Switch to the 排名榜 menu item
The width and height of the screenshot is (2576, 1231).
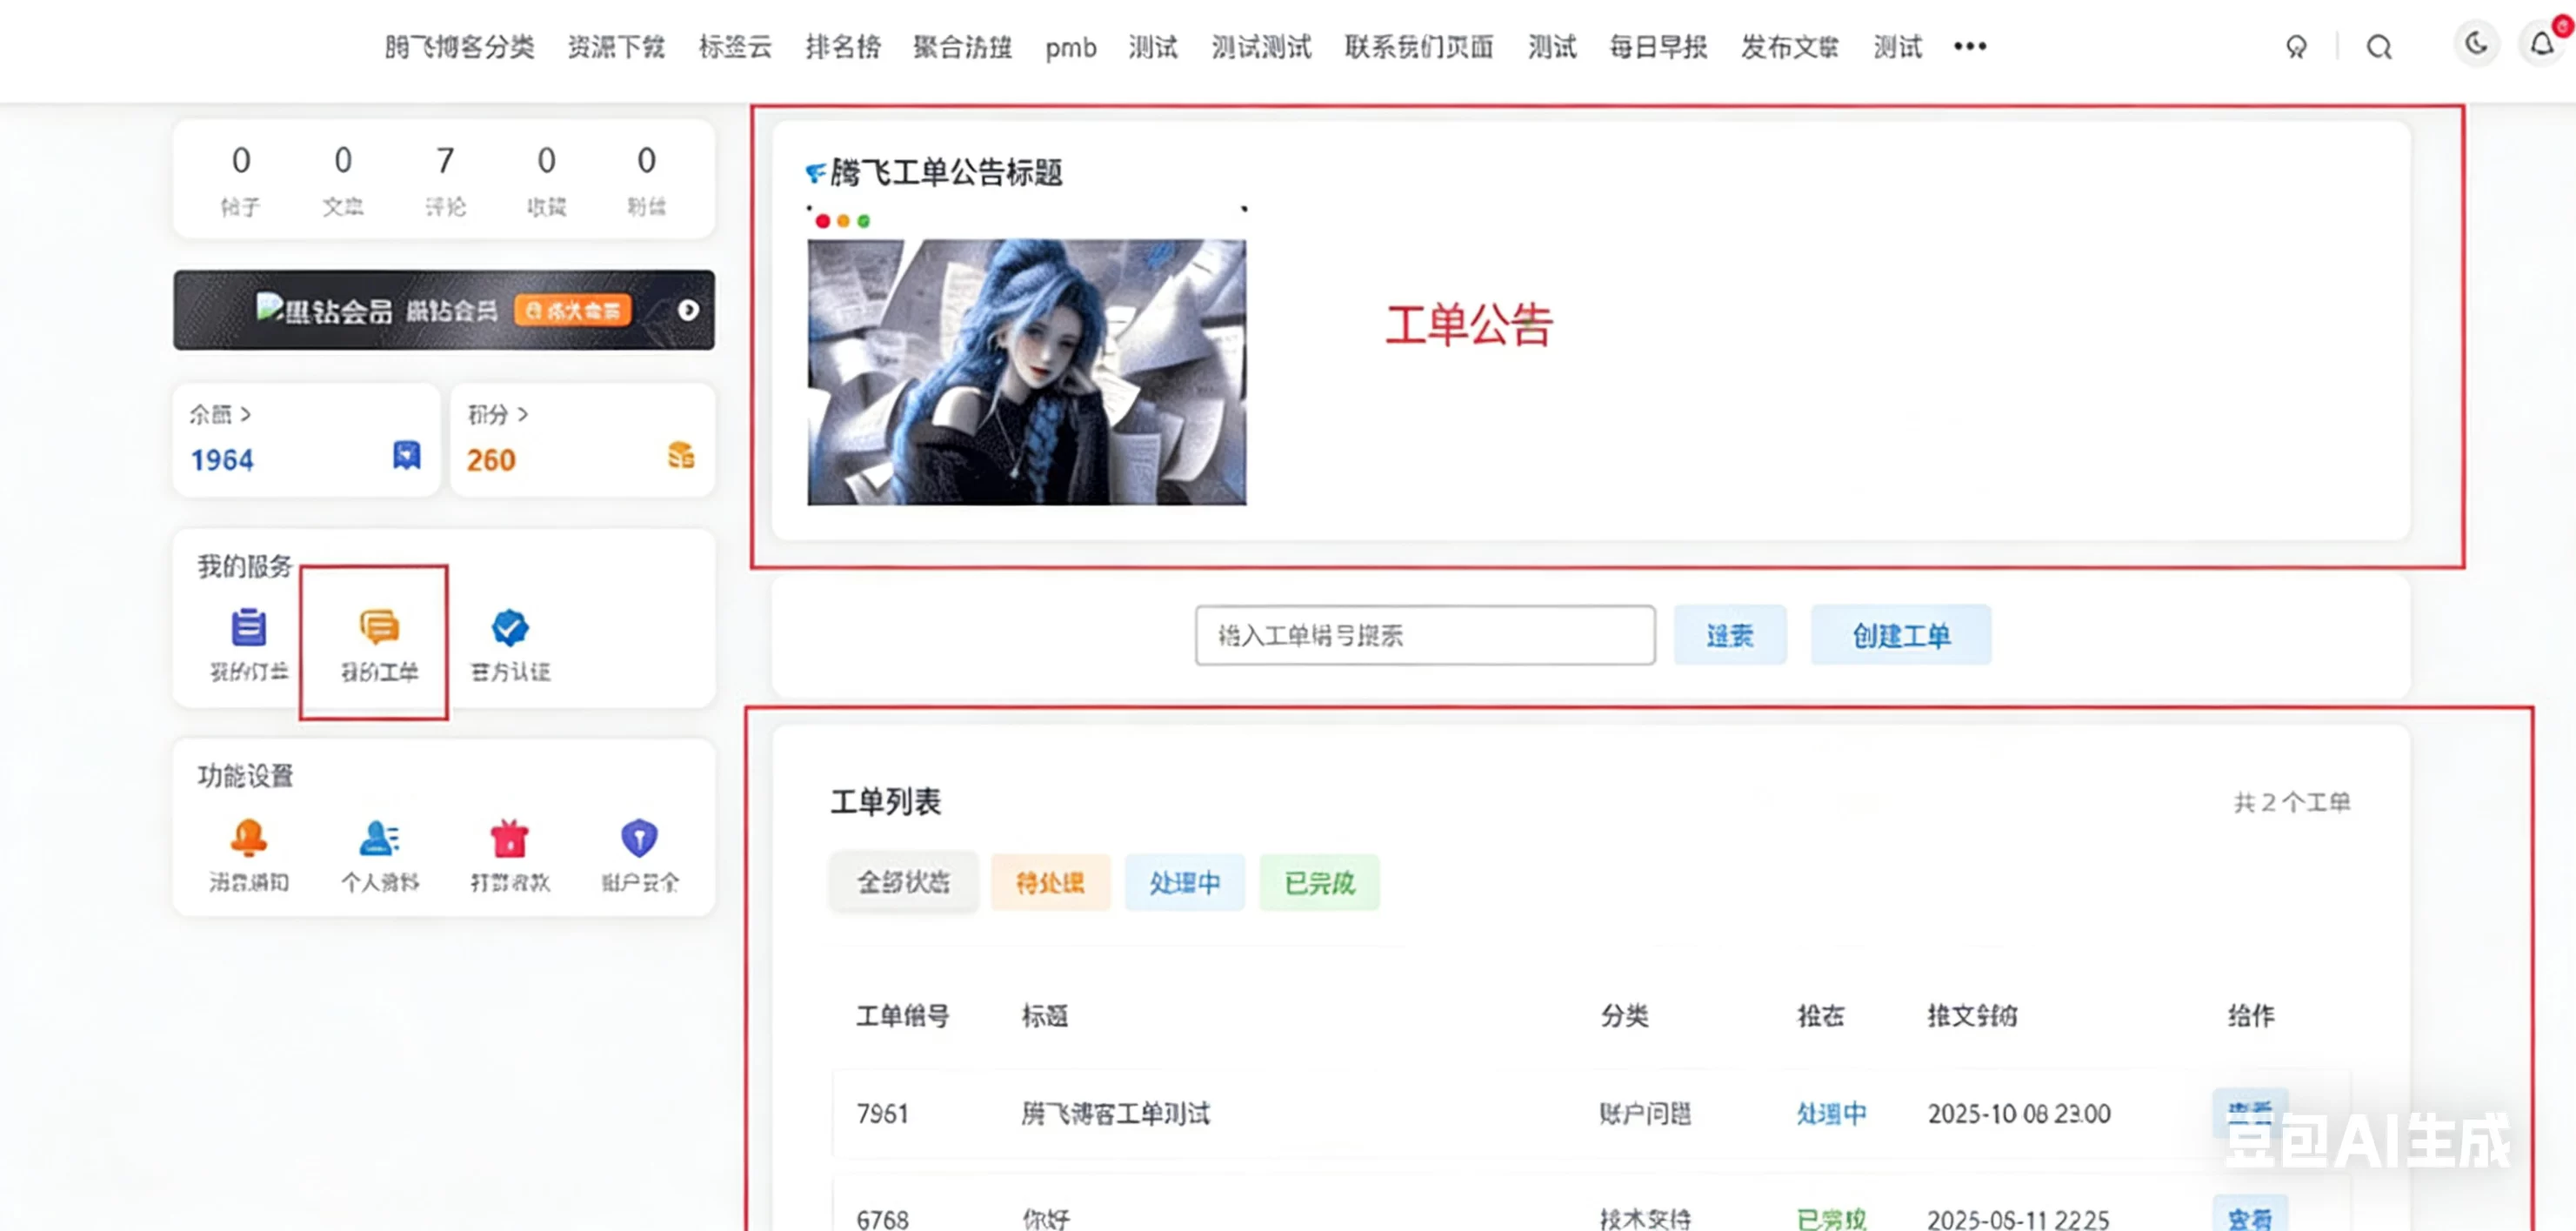843,47
